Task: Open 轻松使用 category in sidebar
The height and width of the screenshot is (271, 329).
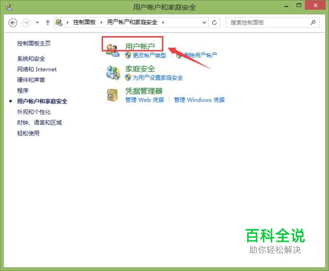Action: [x=28, y=133]
